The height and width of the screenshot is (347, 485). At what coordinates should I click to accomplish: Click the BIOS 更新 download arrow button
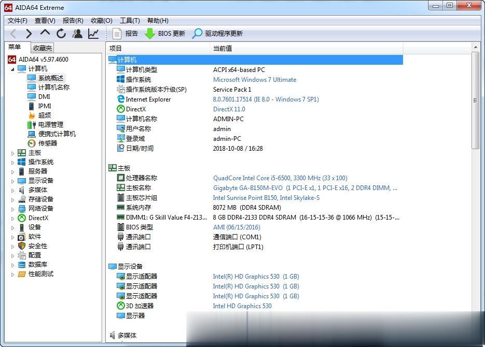(x=165, y=33)
